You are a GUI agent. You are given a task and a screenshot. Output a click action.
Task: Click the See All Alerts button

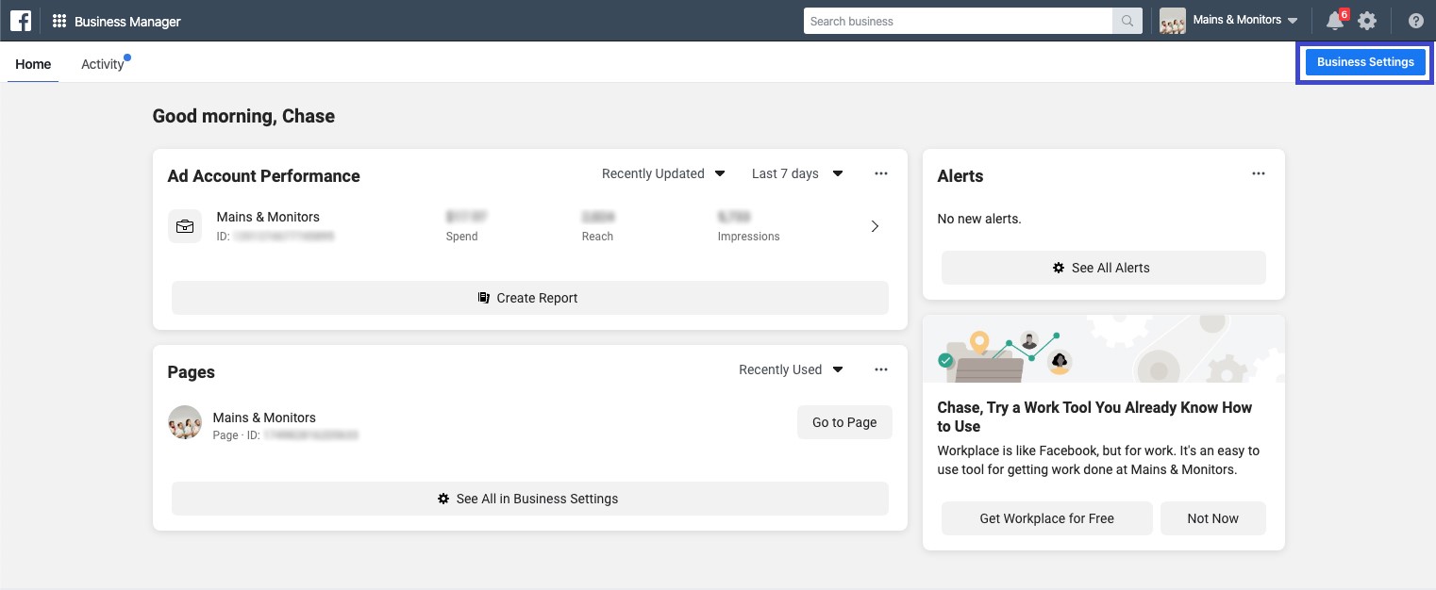pyautogui.click(x=1104, y=268)
